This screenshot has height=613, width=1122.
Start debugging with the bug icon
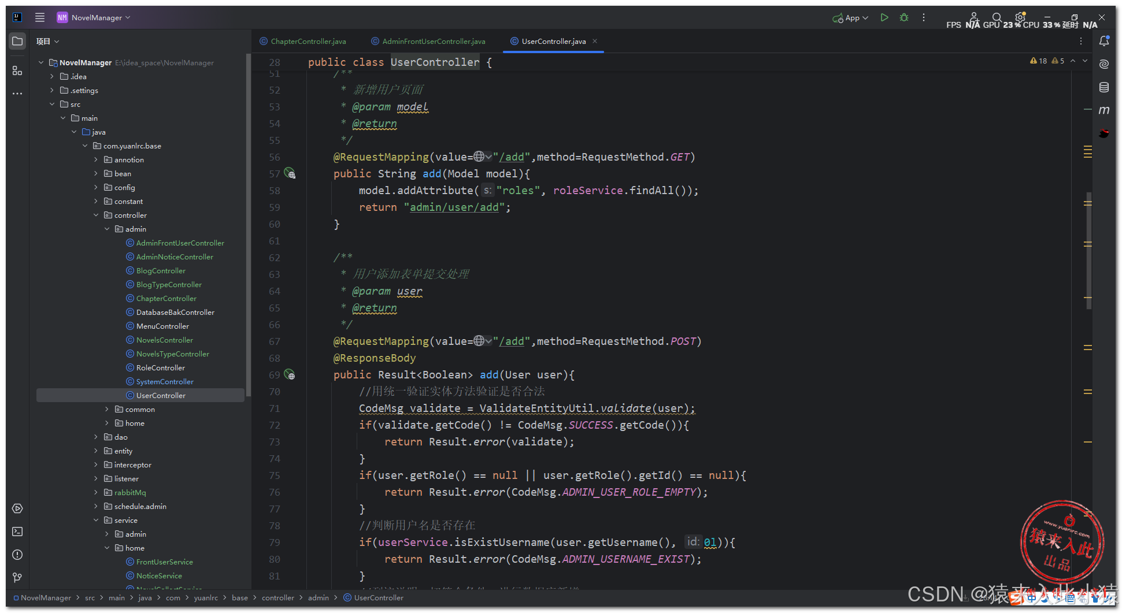(x=904, y=17)
